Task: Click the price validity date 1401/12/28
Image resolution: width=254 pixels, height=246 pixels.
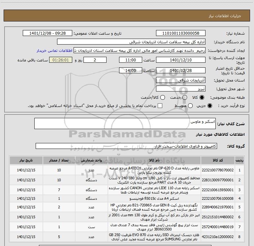Action: point(181,70)
